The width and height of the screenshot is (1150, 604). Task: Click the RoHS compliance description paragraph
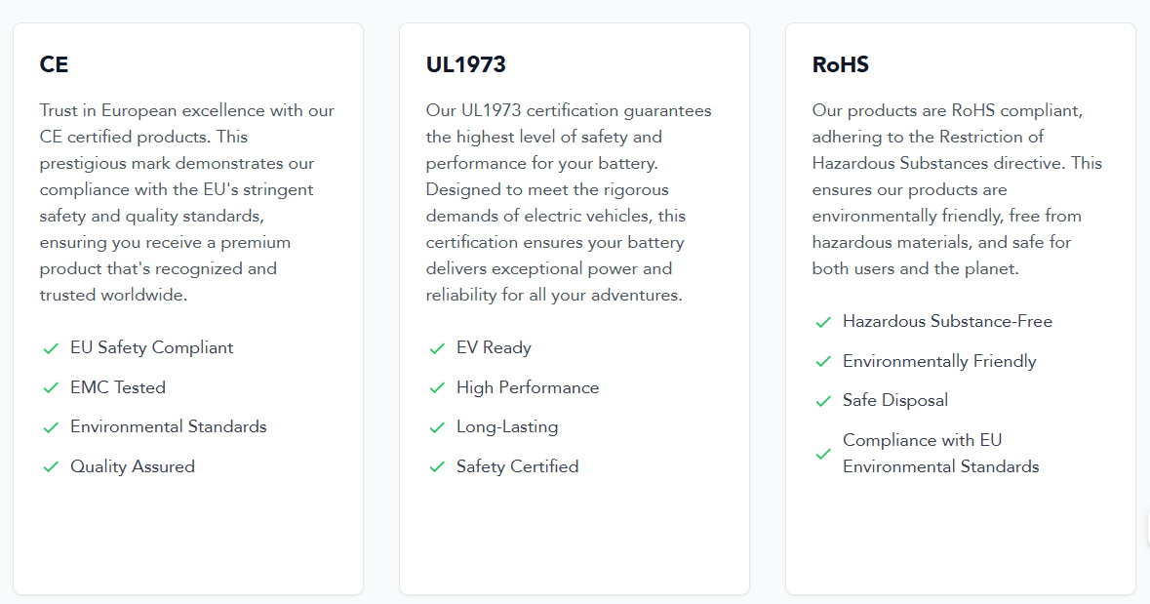(x=957, y=189)
